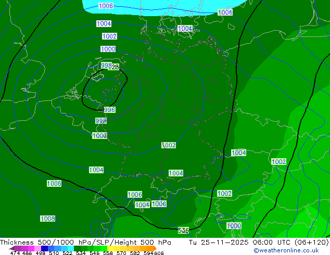Click the legend value 606

pos(159,253)
